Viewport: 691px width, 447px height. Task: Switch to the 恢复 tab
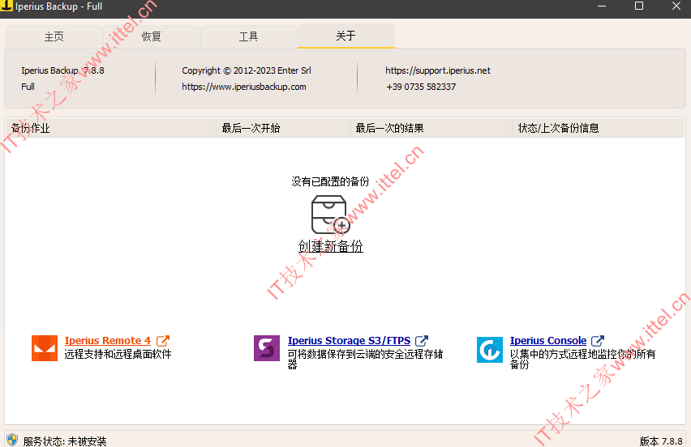pos(151,36)
